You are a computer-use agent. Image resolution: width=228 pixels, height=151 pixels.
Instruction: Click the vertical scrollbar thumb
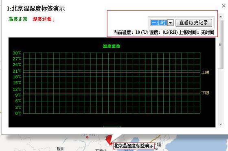click(221, 44)
